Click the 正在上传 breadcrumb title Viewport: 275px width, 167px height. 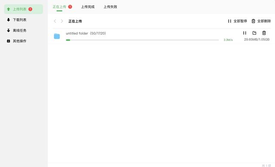pos(75,21)
